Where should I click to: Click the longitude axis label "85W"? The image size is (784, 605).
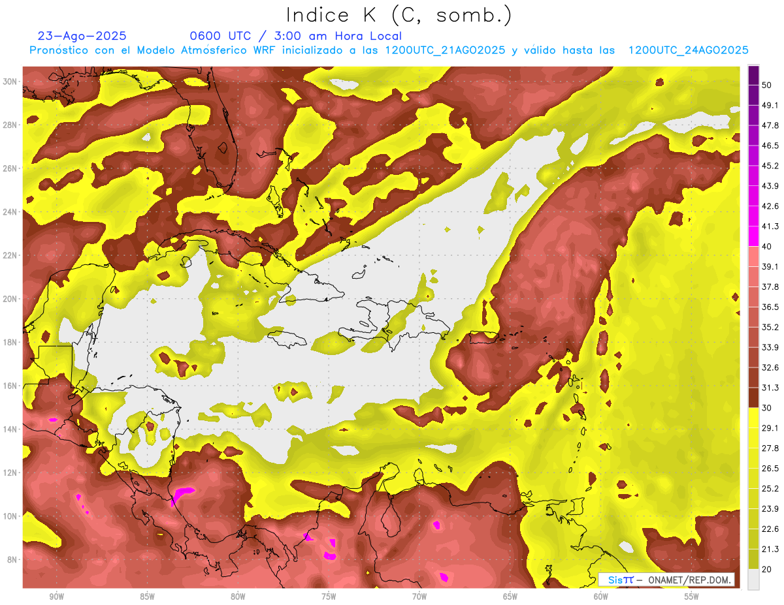pyautogui.click(x=147, y=597)
